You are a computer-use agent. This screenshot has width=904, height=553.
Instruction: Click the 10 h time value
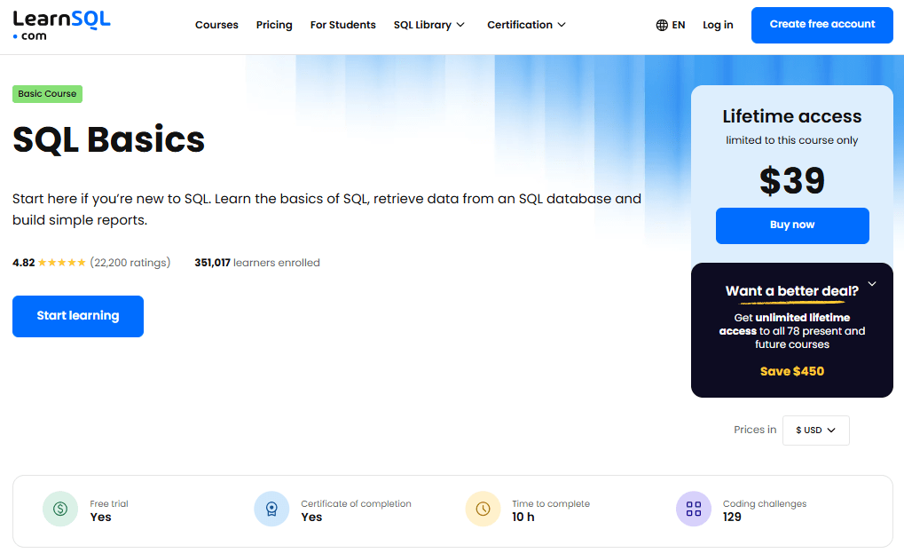pyautogui.click(x=523, y=517)
